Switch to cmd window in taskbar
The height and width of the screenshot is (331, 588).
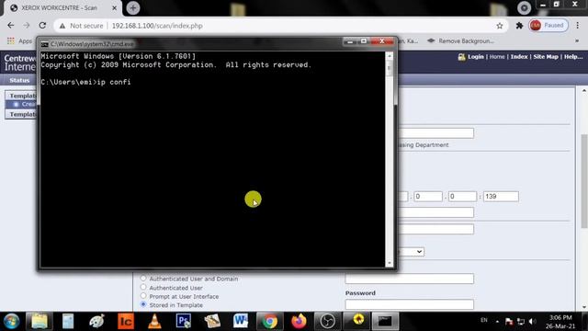tap(385, 321)
